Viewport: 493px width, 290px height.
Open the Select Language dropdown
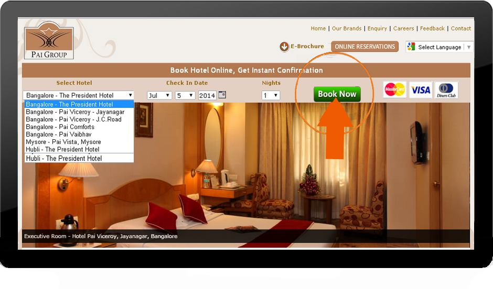tap(439, 47)
